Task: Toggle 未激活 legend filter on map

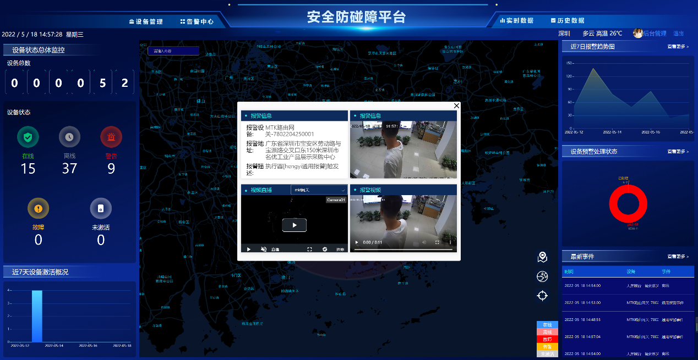Action: [x=547, y=354]
